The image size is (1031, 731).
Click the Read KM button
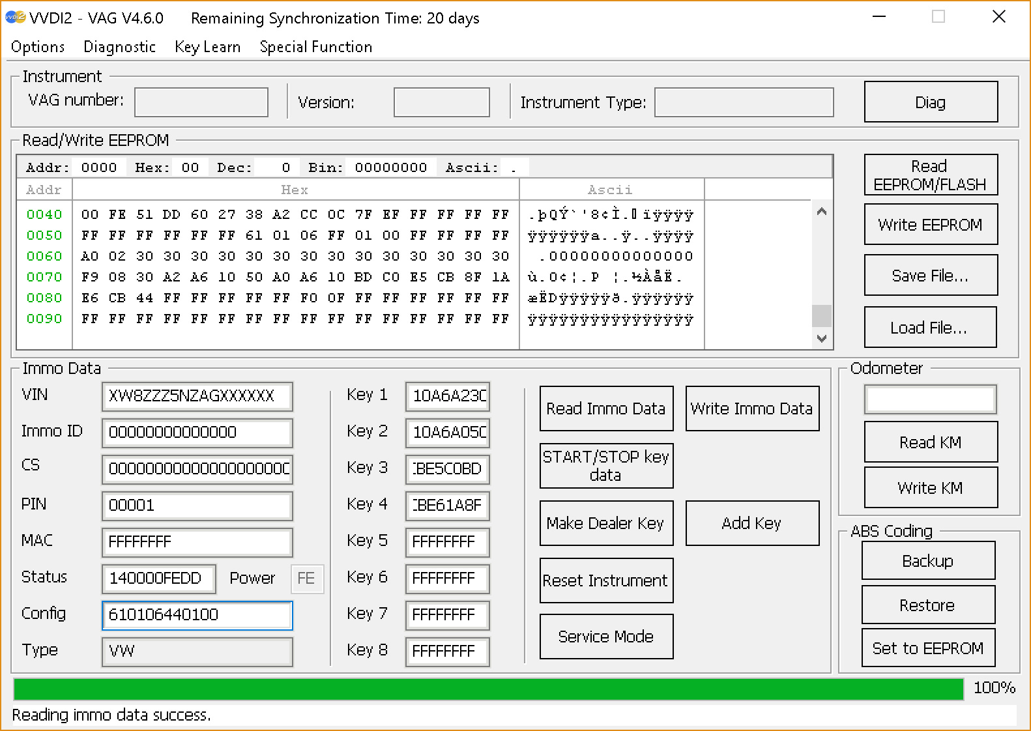(931, 442)
